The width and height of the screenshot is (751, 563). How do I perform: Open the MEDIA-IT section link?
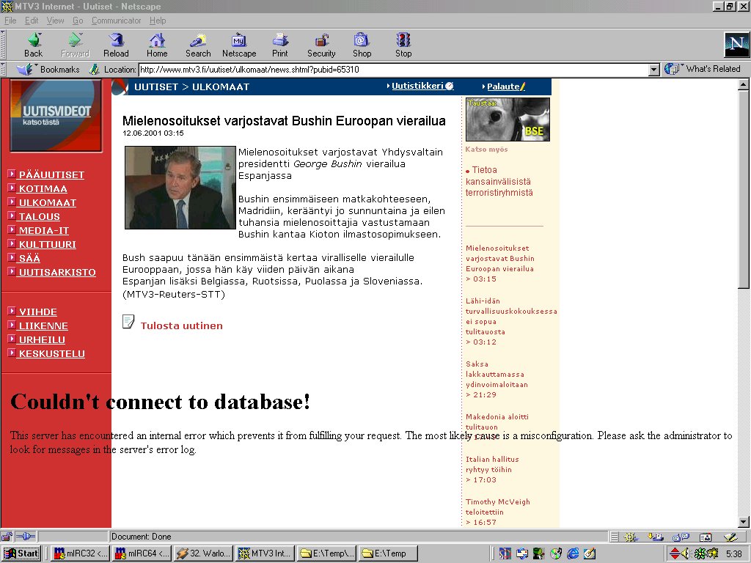point(43,230)
